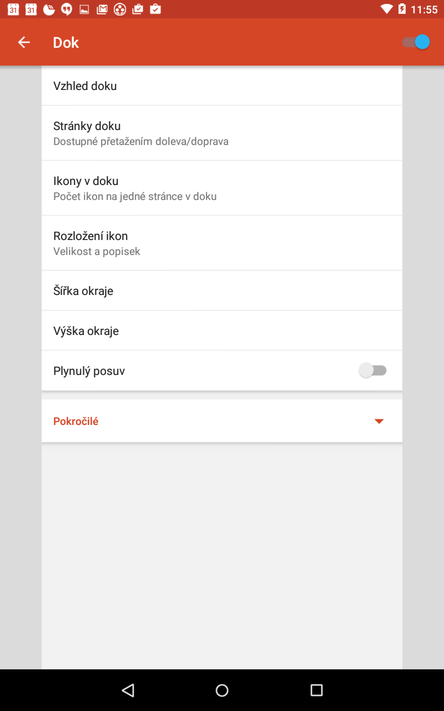Tap the battery status icon
This screenshot has width=444, height=711.
402,9
